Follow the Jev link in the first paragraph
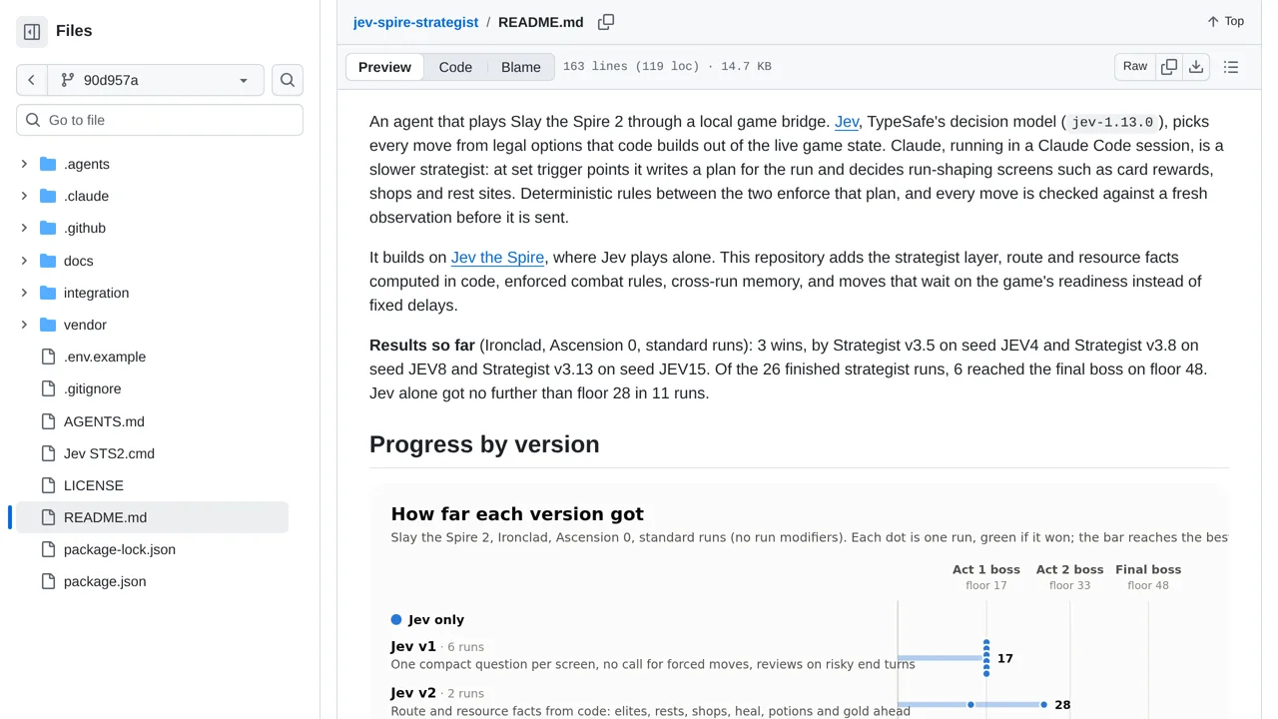1278x719 pixels. point(847,122)
